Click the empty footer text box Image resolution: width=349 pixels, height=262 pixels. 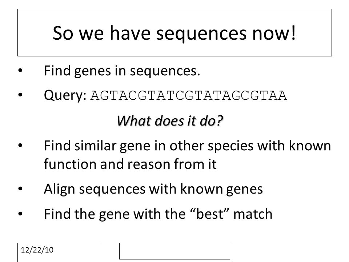pos(174,251)
